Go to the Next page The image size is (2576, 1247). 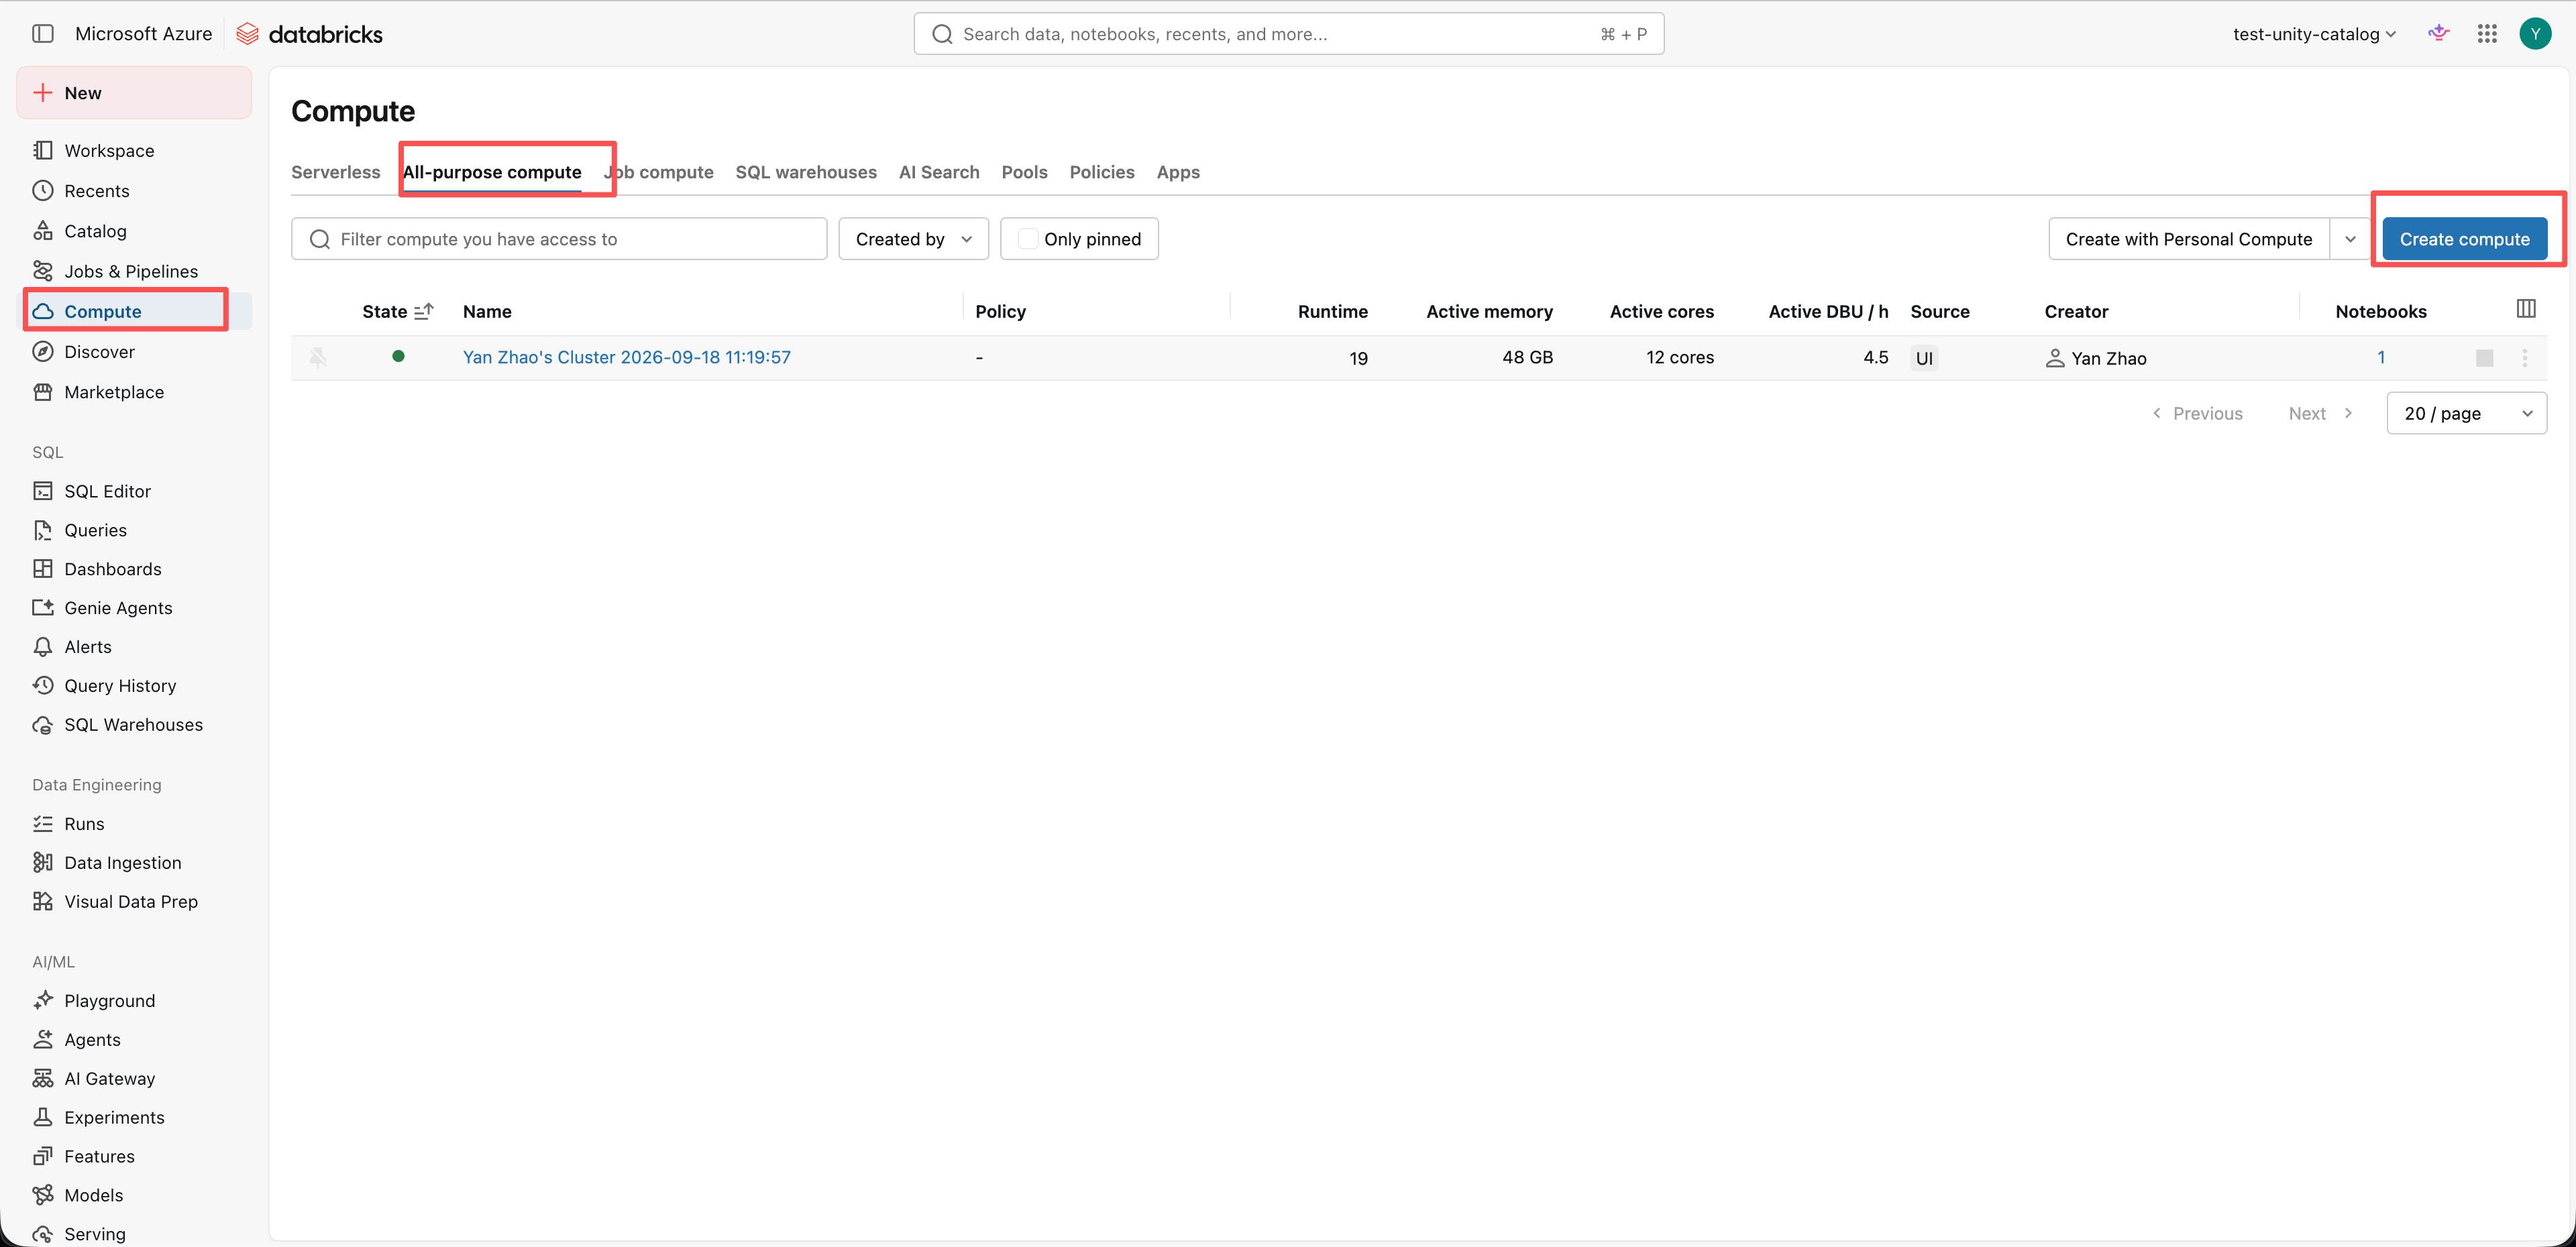[x=2320, y=413]
